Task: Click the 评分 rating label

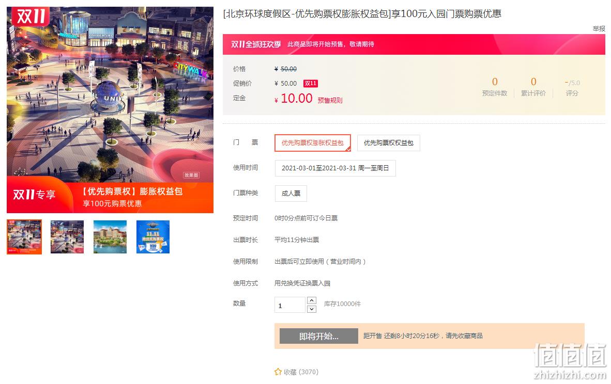Action: [x=572, y=93]
